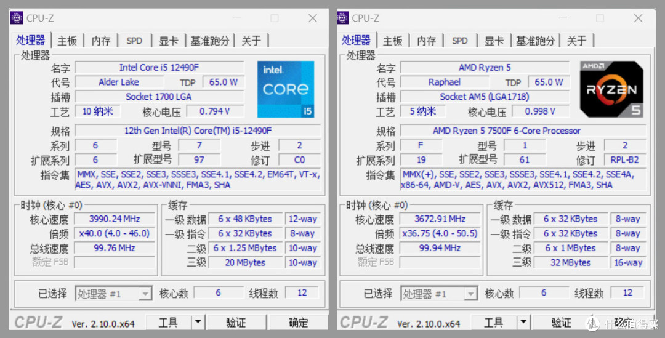Click name field Intel Core i5 12490F
The height and width of the screenshot is (338, 665).
click(159, 68)
